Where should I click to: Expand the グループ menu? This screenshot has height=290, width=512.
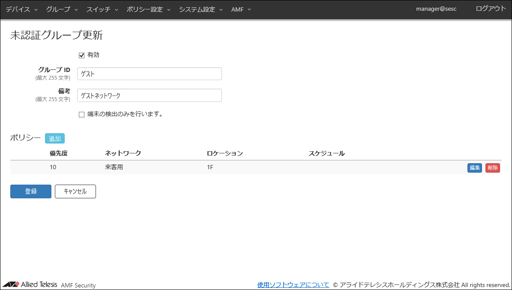[62, 9]
